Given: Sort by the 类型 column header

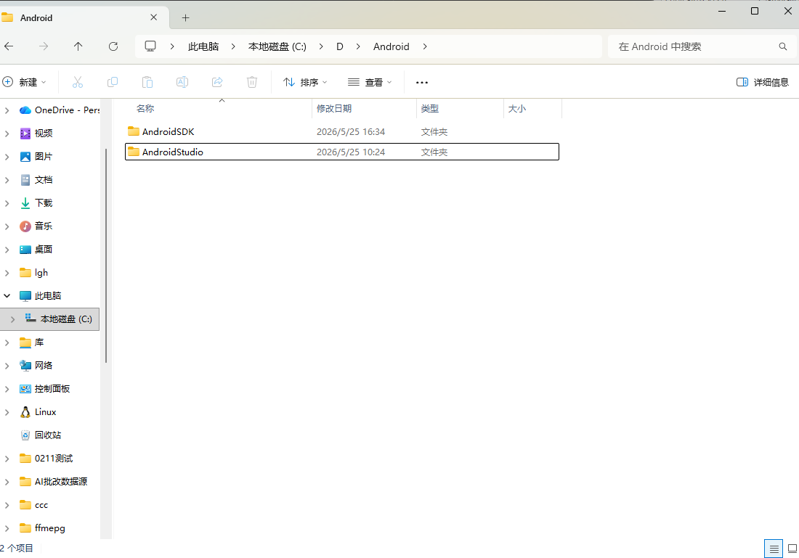Looking at the screenshot, I should coord(429,108).
